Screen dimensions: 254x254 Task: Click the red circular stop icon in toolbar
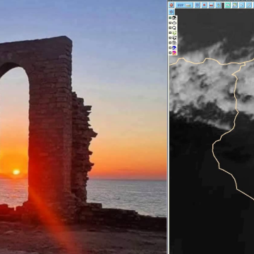pyautogui.click(x=171, y=5)
